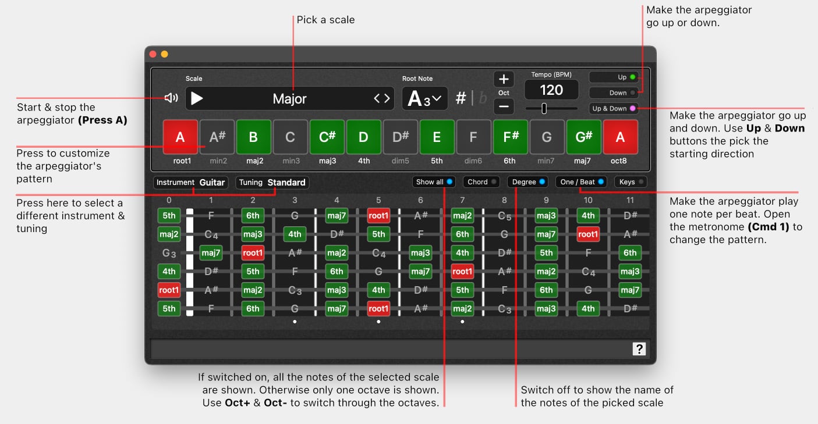This screenshot has width=818, height=424.
Task: Turn on the Keys toggle
Action: (x=631, y=182)
